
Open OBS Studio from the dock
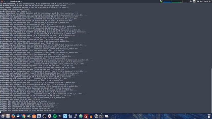tap(44, 116)
